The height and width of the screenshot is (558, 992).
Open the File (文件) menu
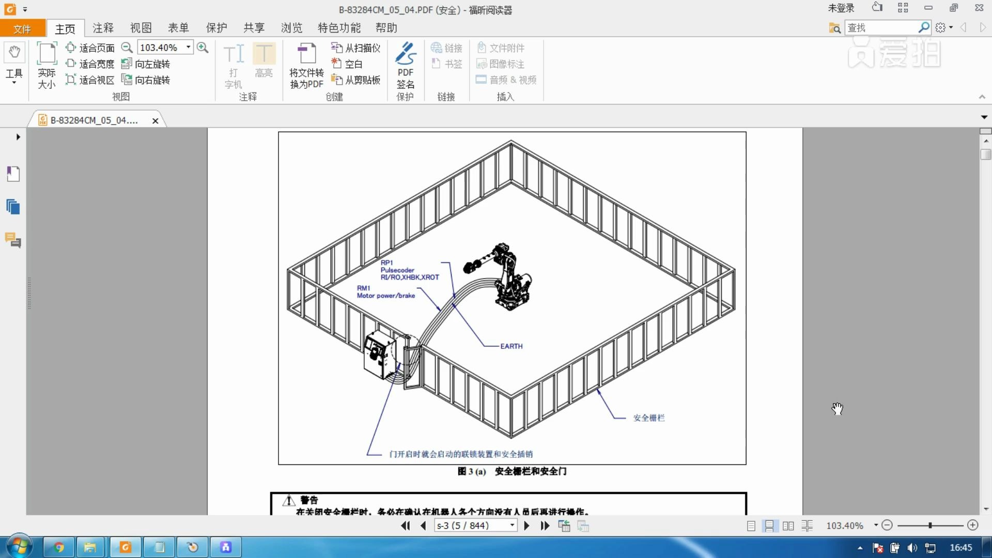[x=23, y=28]
